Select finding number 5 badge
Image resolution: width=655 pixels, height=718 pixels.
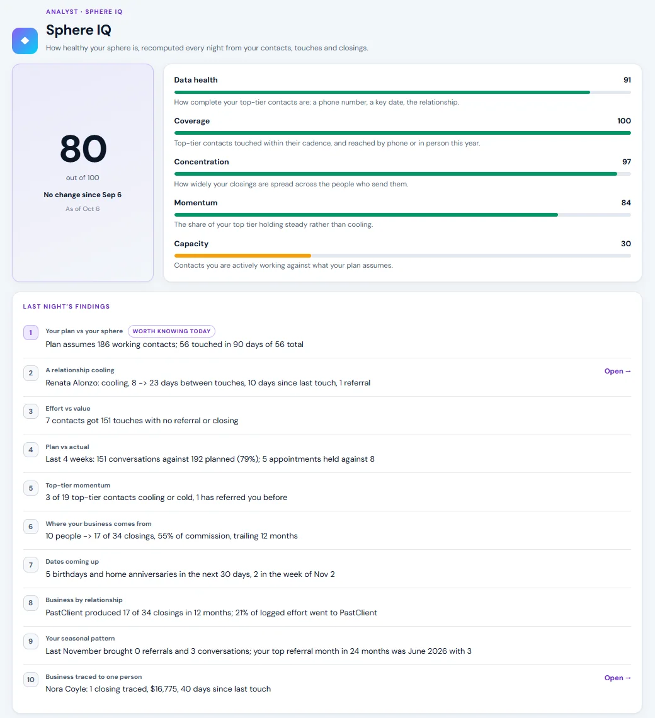(x=31, y=488)
